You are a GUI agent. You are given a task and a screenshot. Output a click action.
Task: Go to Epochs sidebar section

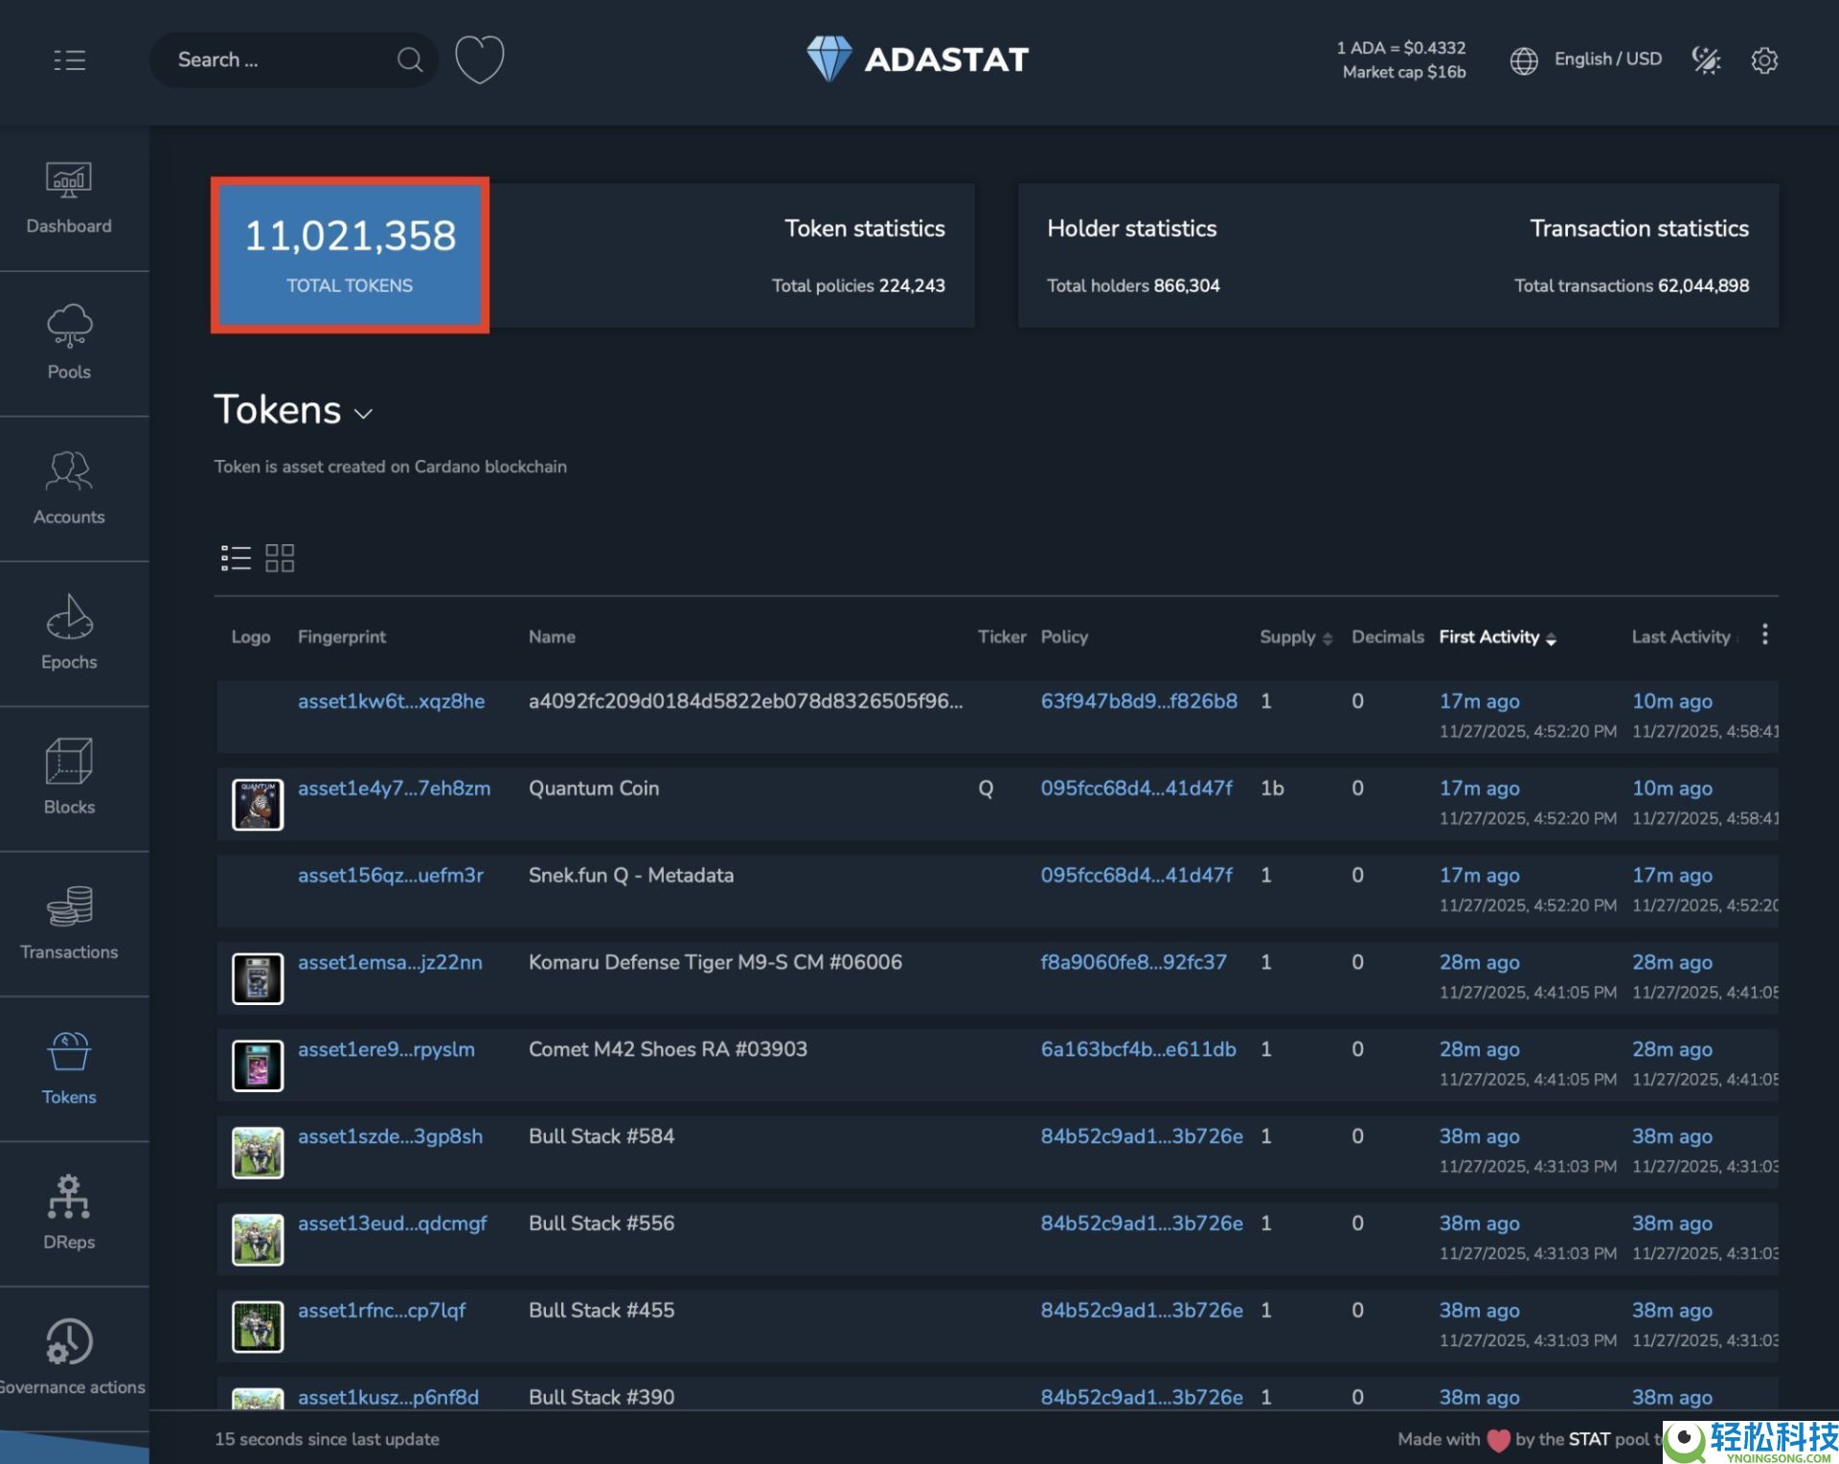click(69, 633)
